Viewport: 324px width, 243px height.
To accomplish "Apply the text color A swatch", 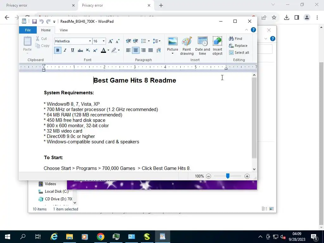I will click(x=103, y=50).
